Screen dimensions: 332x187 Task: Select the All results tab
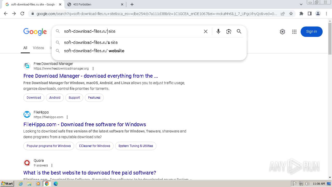(x=25, y=48)
